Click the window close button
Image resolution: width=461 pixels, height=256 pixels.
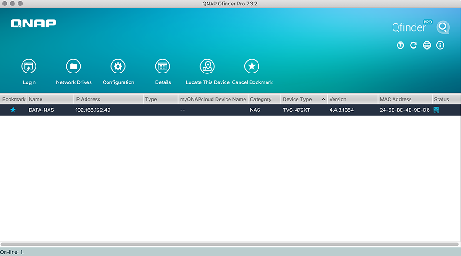(x=5, y=4)
